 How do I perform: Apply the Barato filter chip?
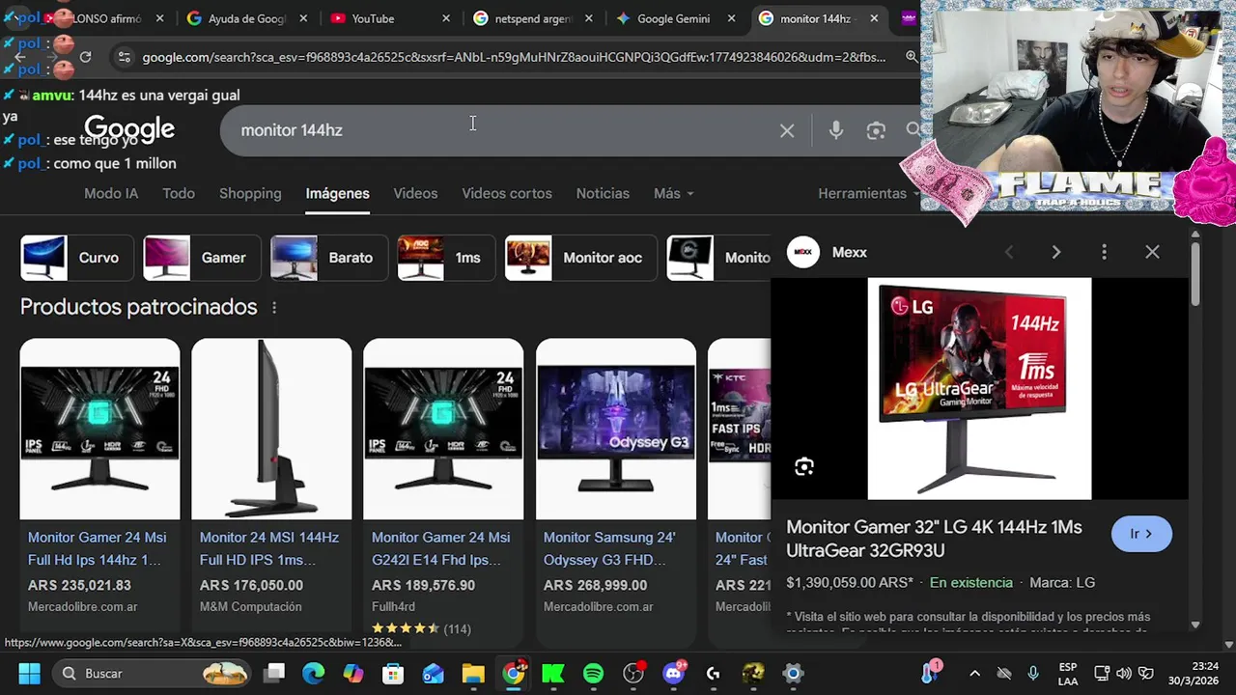coord(328,258)
